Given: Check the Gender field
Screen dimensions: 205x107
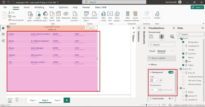Looking at the screenshot, I should point(183,50).
